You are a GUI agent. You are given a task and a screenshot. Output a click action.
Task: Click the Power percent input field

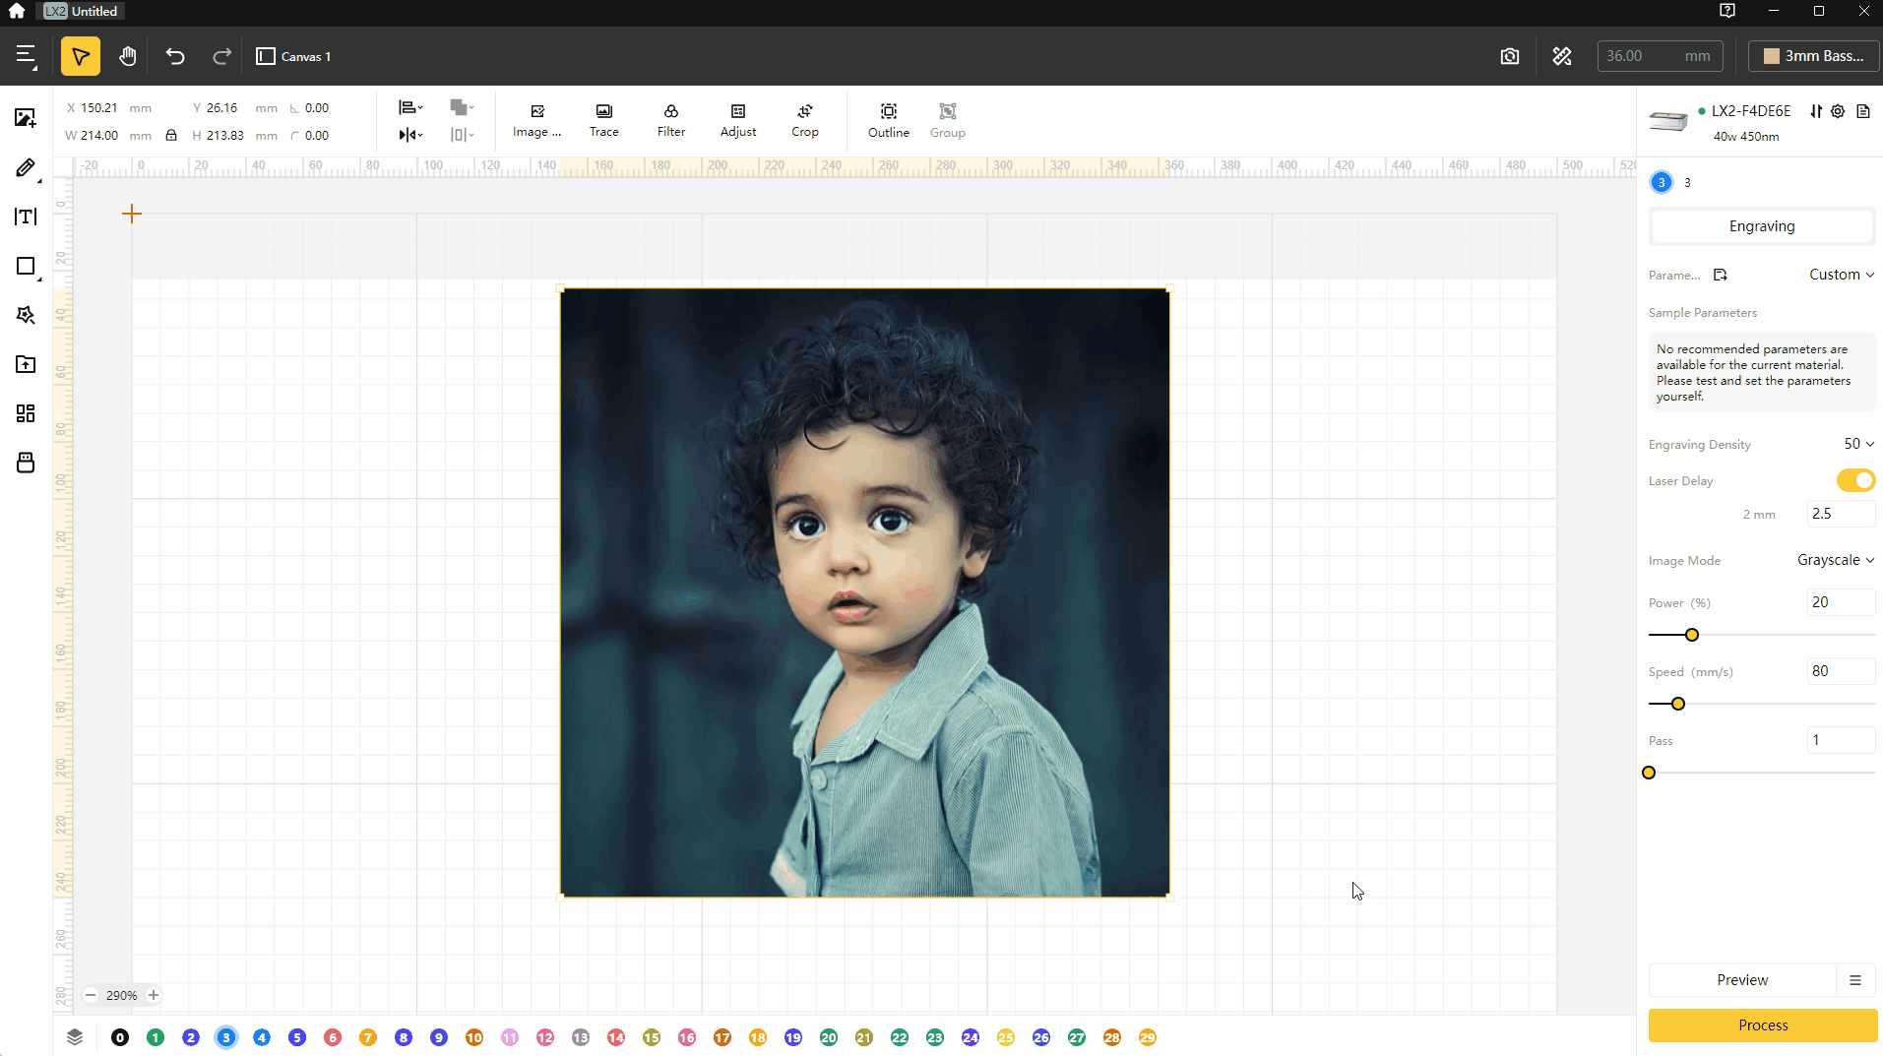click(1841, 602)
